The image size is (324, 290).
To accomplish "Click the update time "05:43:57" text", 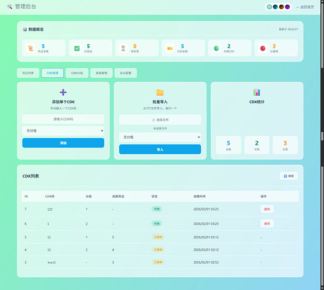I will tap(293, 30).
